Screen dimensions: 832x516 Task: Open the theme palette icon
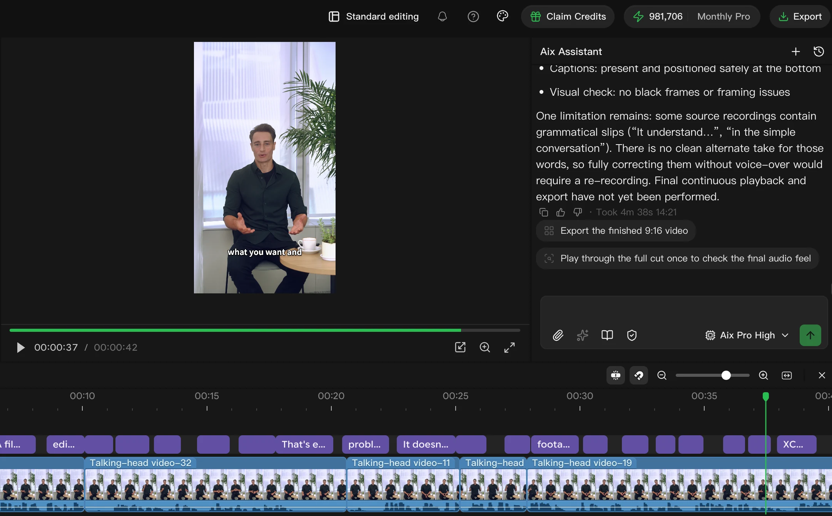tap(503, 16)
